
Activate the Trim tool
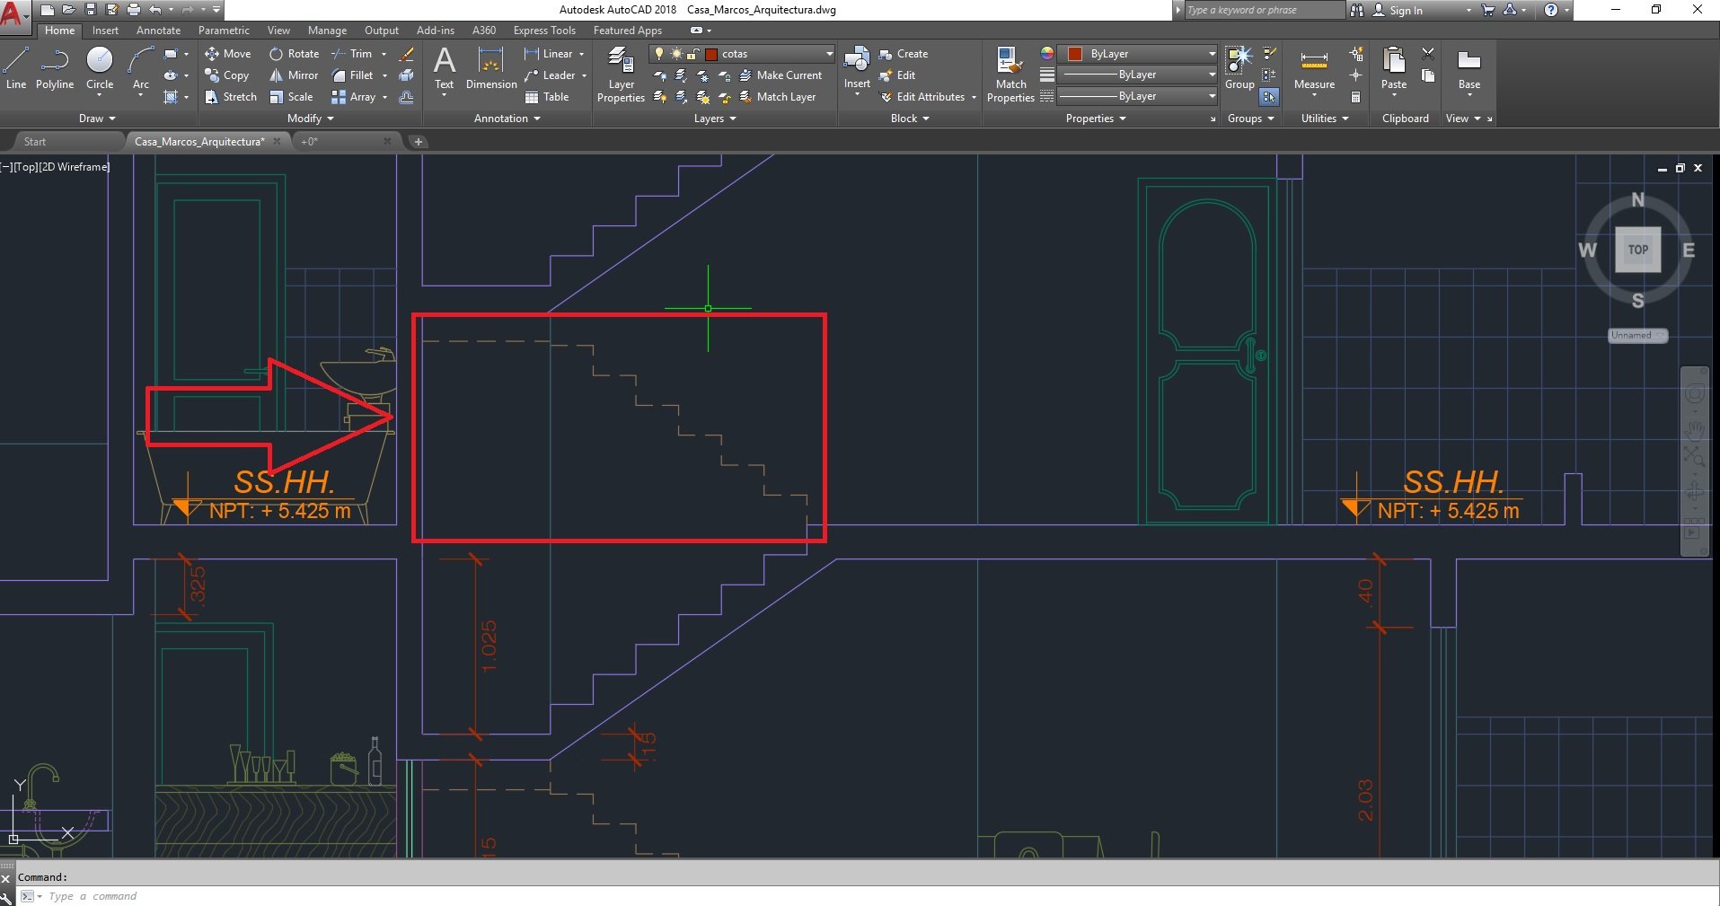[352, 54]
